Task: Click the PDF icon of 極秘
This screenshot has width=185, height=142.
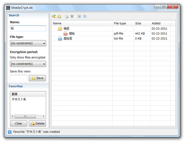Action: [66, 33]
